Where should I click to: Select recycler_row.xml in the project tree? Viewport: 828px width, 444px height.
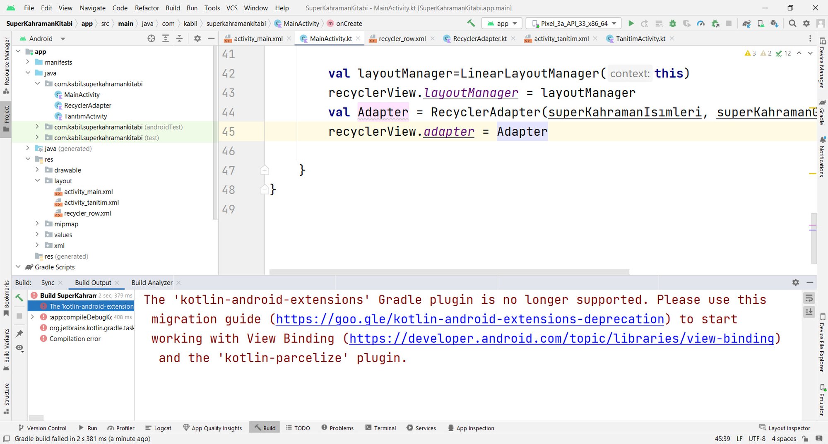(87, 213)
